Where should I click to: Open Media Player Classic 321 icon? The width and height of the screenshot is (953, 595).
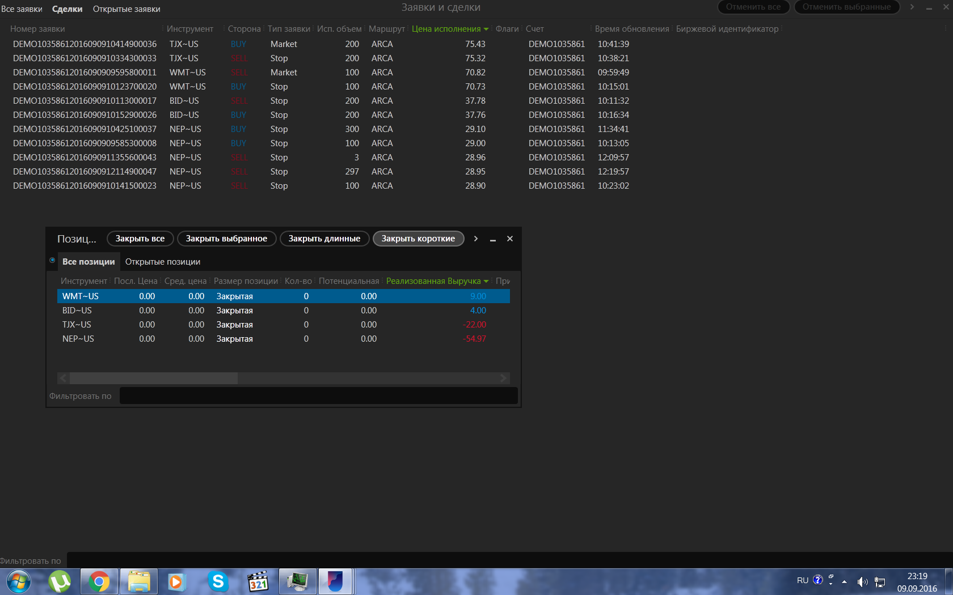point(258,582)
